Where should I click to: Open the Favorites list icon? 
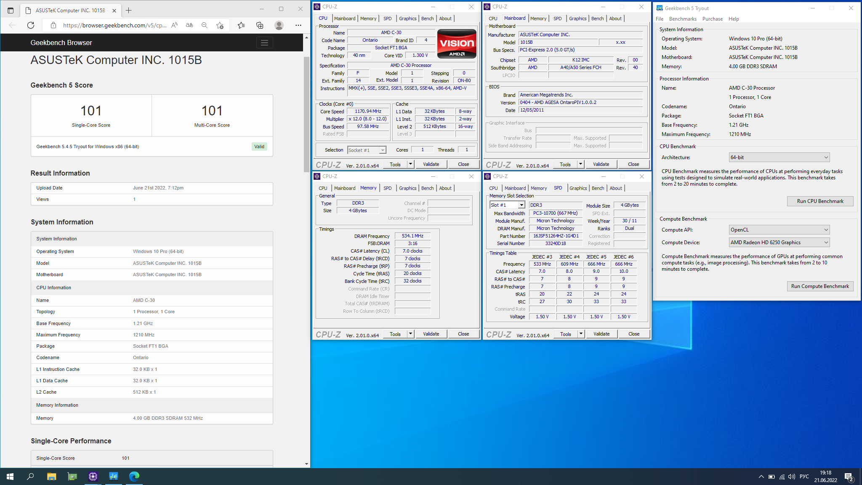pos(241,25)
